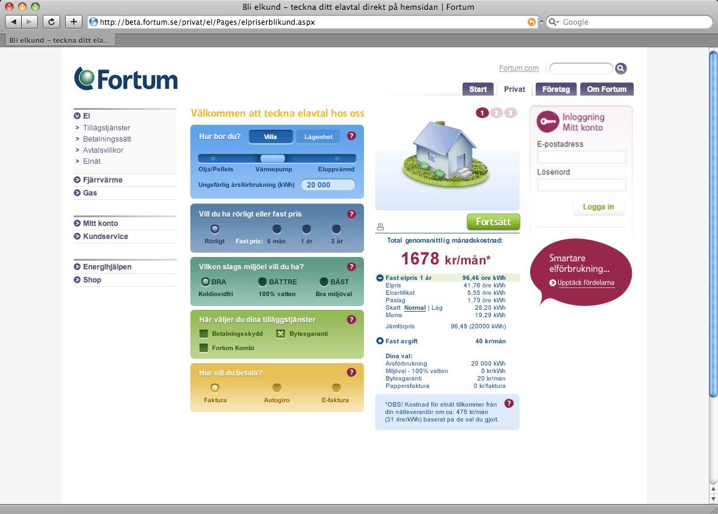Click the house illustration
Image resolution: width=718 pixels, height=514 pixels.
[x=446, y=153]
